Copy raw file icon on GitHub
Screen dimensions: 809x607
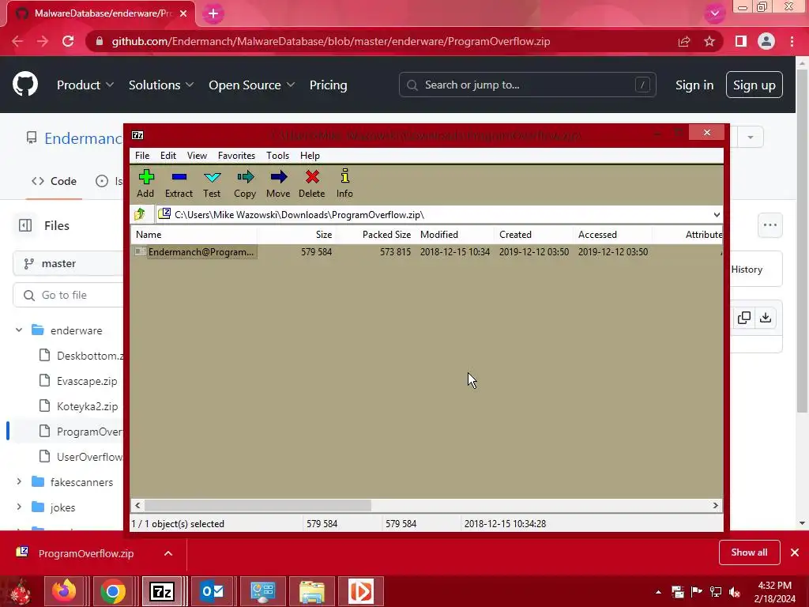coord(744,318)
